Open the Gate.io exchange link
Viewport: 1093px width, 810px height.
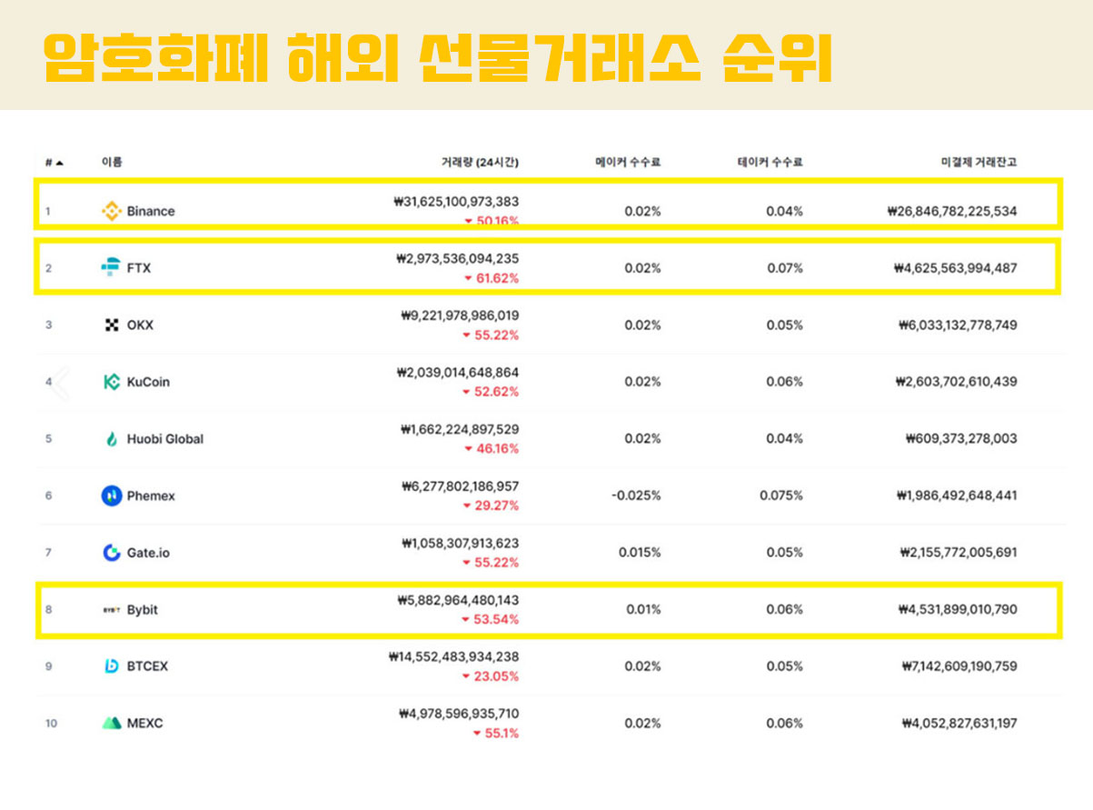[148, 553]
